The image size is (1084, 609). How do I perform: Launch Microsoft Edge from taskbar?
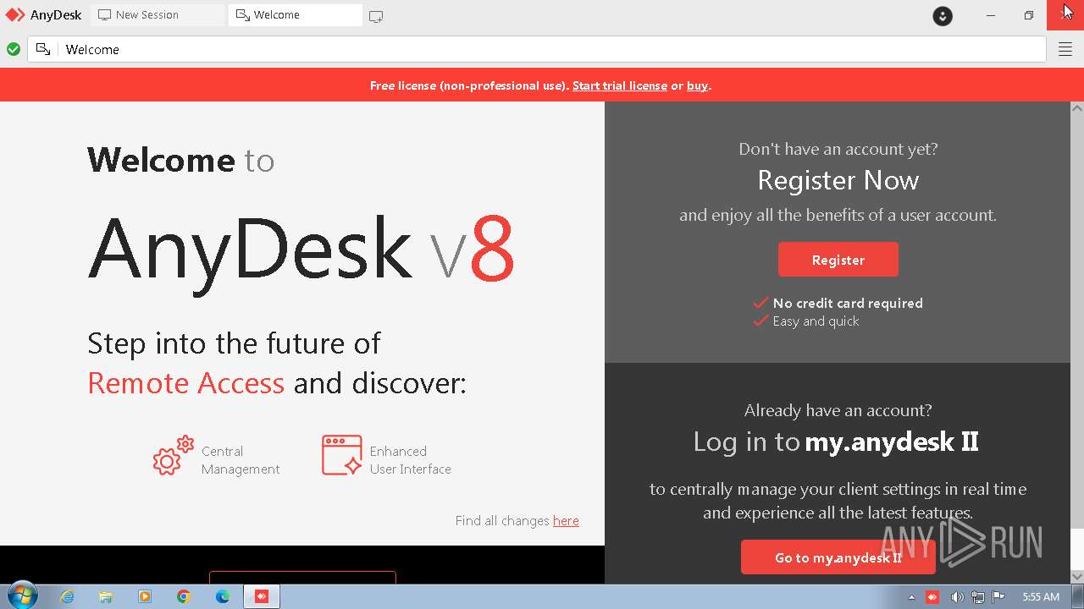(x=223, y=596)
